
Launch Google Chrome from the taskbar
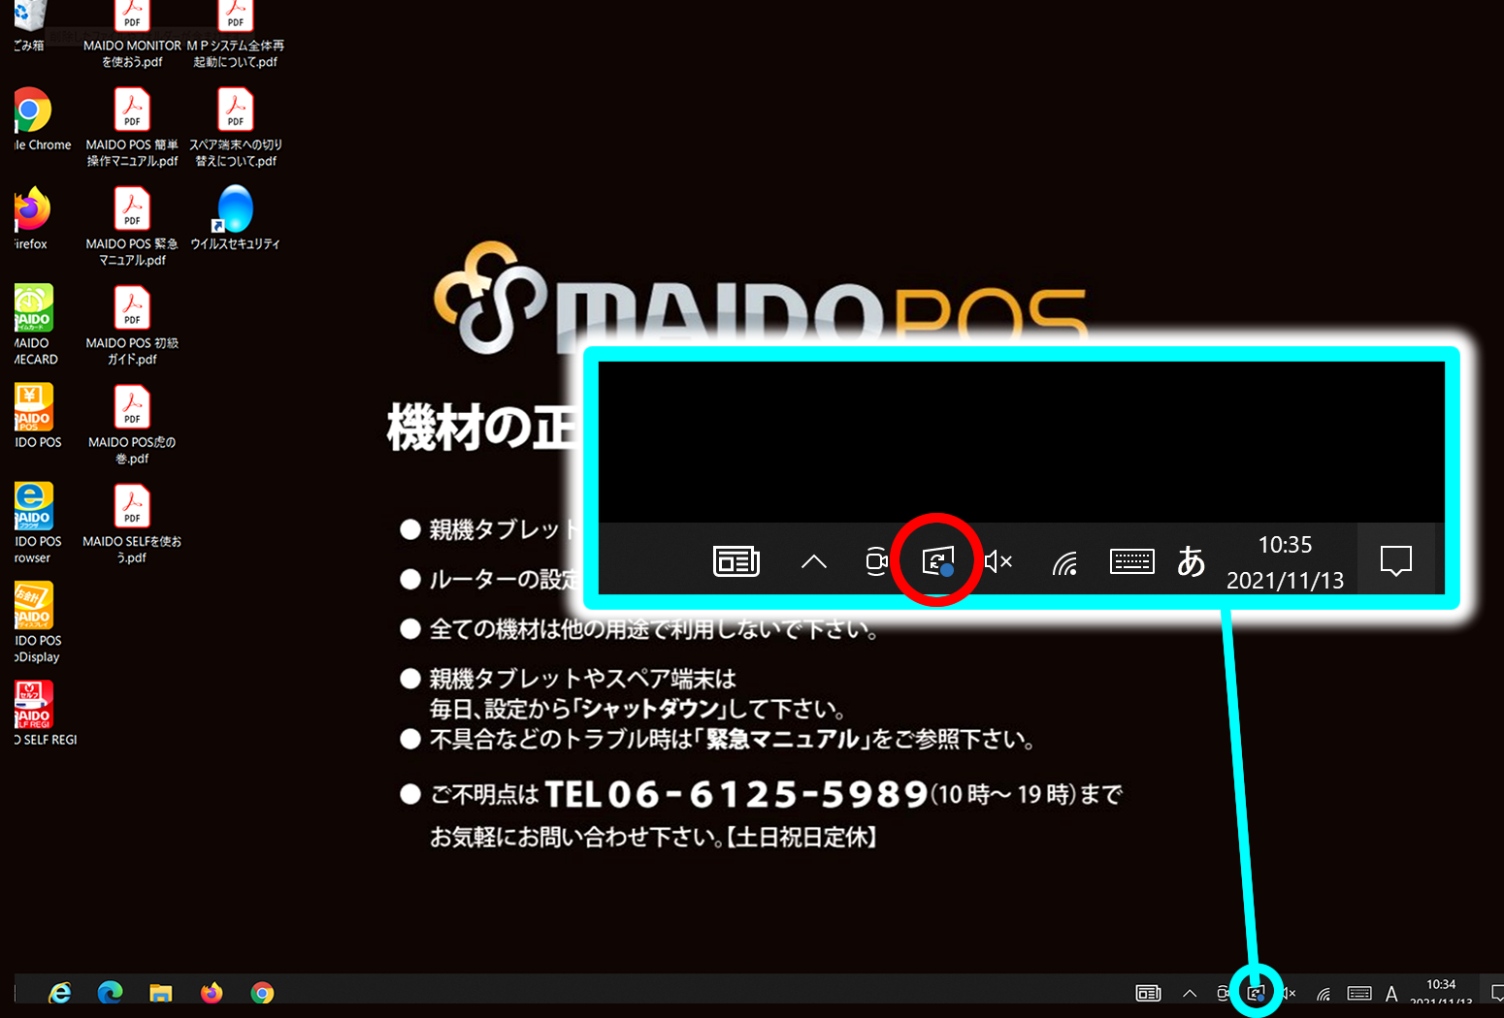click(262, 993)
